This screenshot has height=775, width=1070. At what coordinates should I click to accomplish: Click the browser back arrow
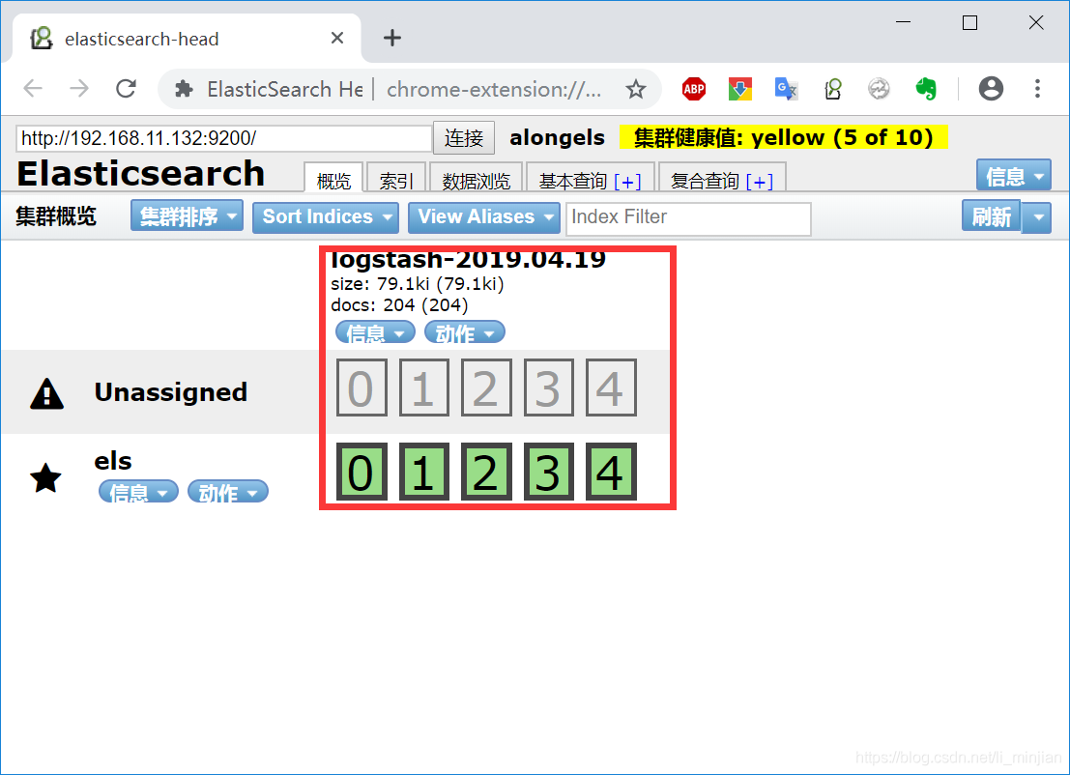[33, 89]
